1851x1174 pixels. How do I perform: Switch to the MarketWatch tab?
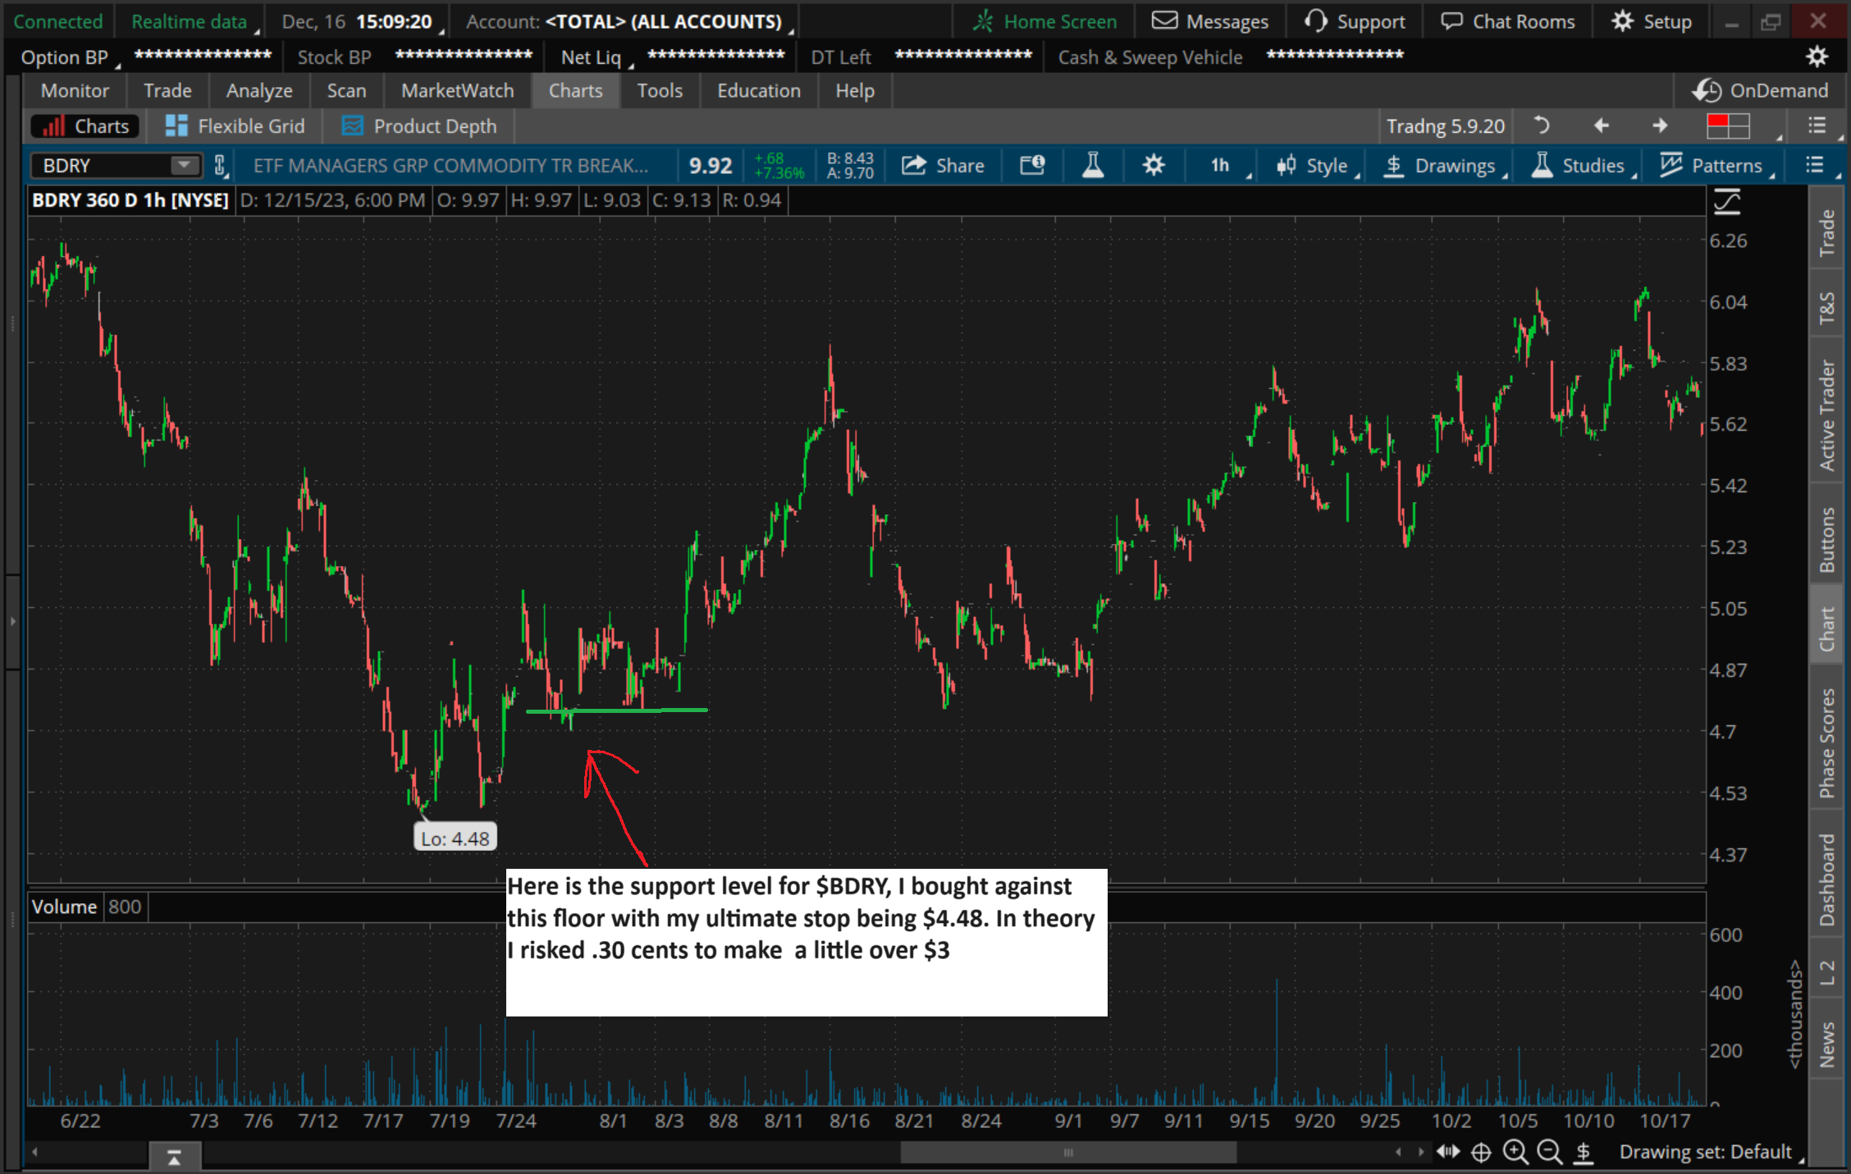pyautogui.click(x=457, y=90)
